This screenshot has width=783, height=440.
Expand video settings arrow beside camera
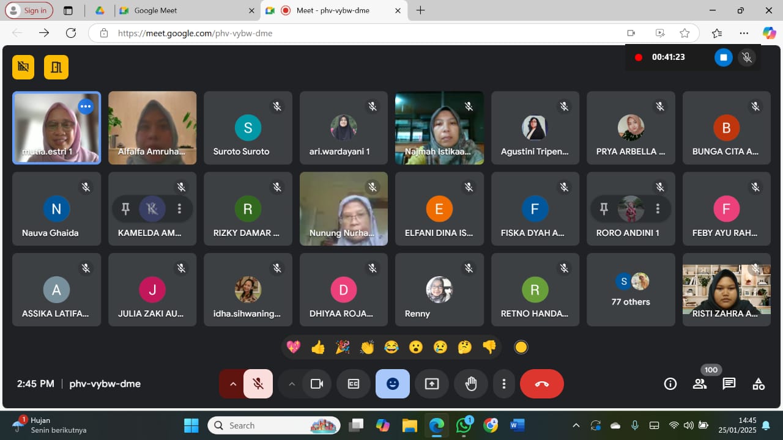point(292,384)
